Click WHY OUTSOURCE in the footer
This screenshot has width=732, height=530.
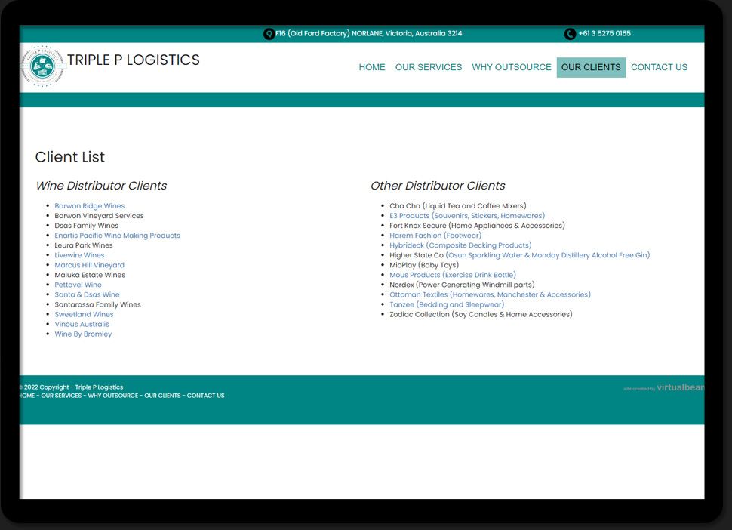pos(112,396)
